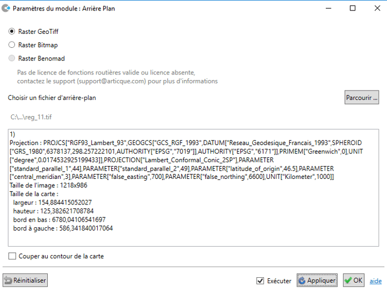Click the Parcourir browse button
387x290 pixels.
coord(361,97)
